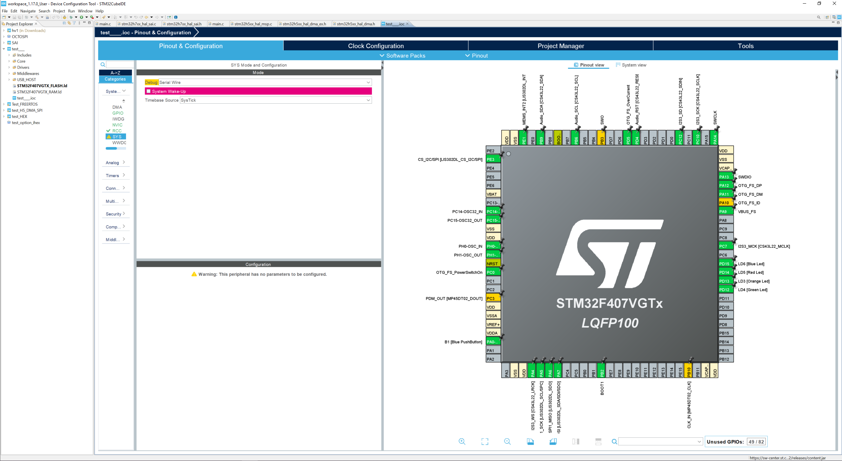Sort peripherals with the A->Z button
The image size is (842, 461).
point(115,72)
